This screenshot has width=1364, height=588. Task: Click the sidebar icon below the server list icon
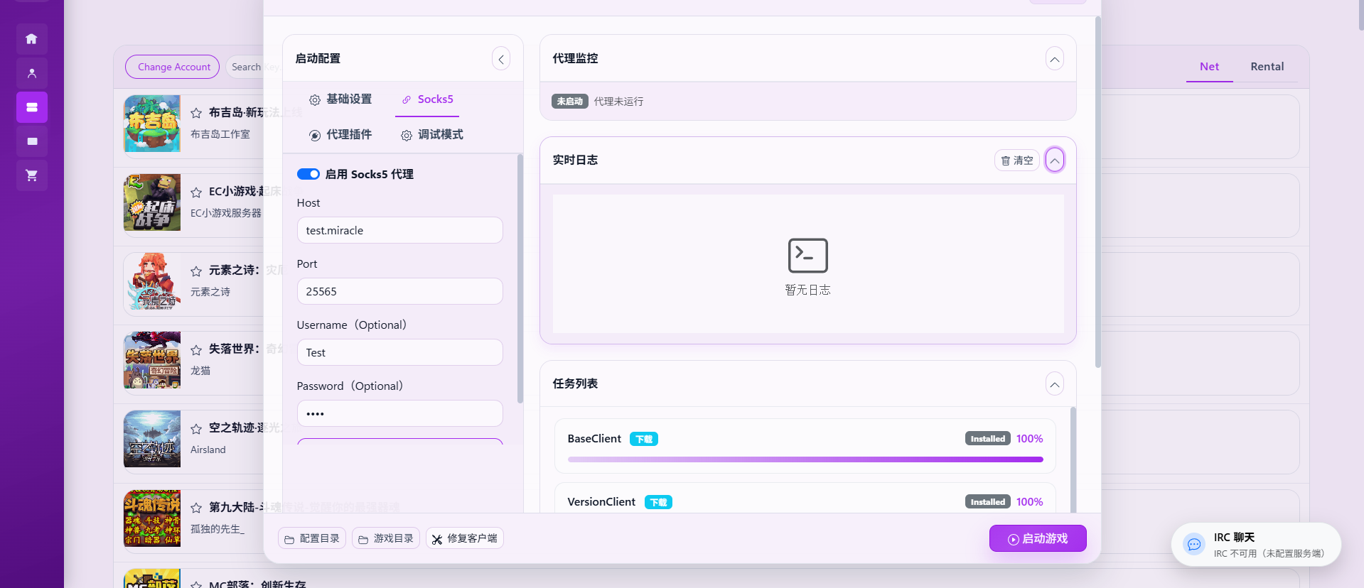coord(32,141)
